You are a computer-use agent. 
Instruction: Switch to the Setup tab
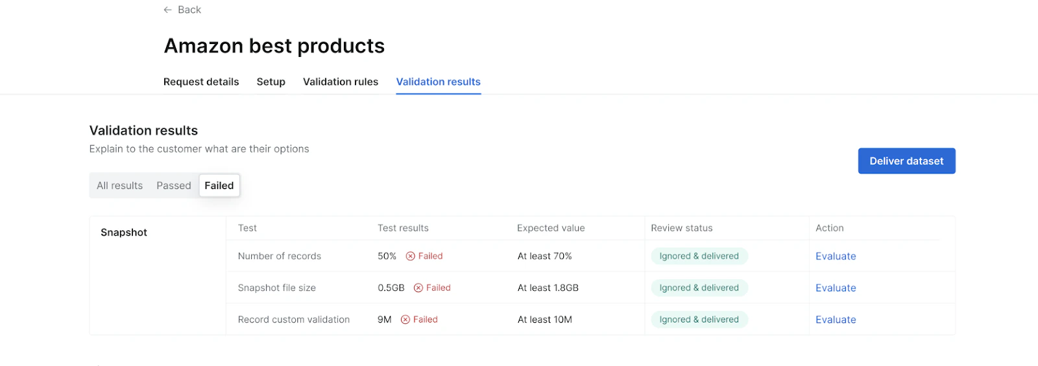(x=271, y=82)
